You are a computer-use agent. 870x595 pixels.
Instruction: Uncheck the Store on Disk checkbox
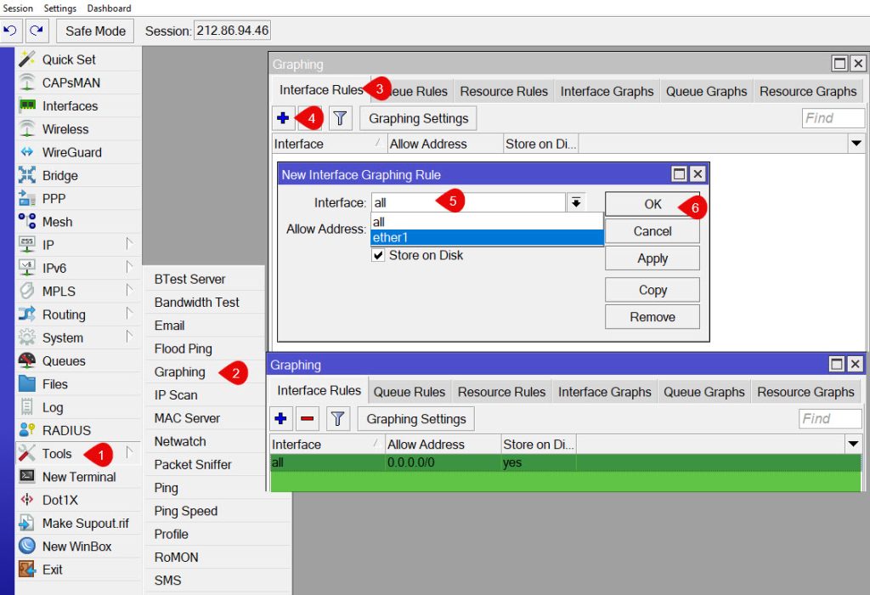[378, 256]
